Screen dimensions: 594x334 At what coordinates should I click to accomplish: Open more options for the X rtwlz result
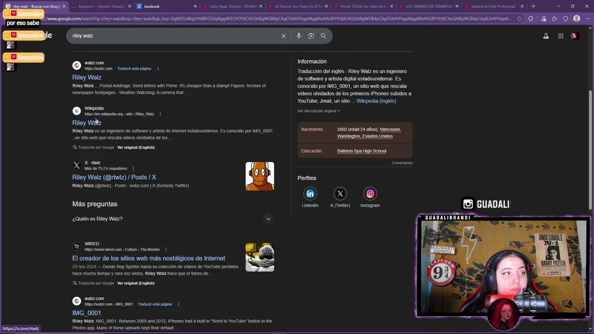point(133,168)
